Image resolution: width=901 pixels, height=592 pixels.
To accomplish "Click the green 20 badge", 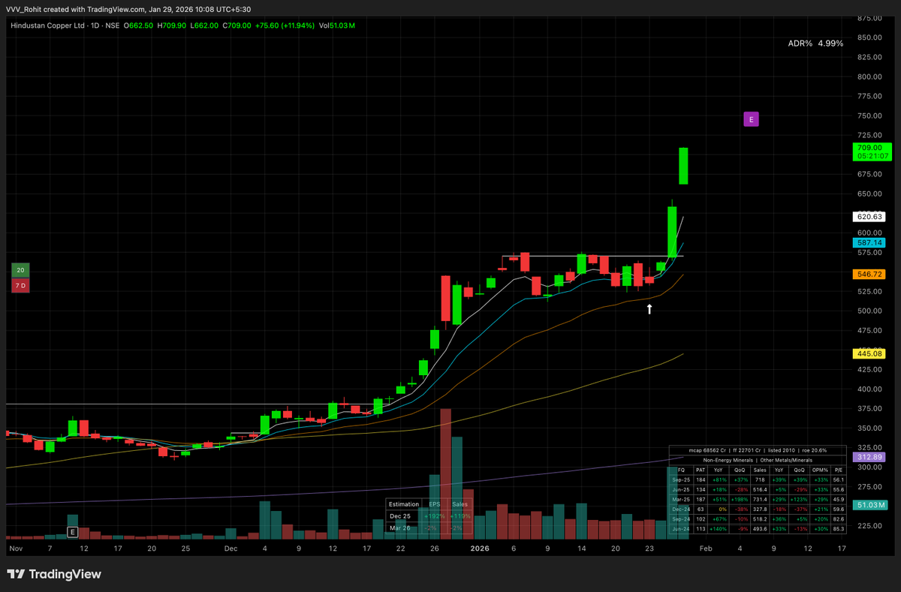I will [20, 271].
